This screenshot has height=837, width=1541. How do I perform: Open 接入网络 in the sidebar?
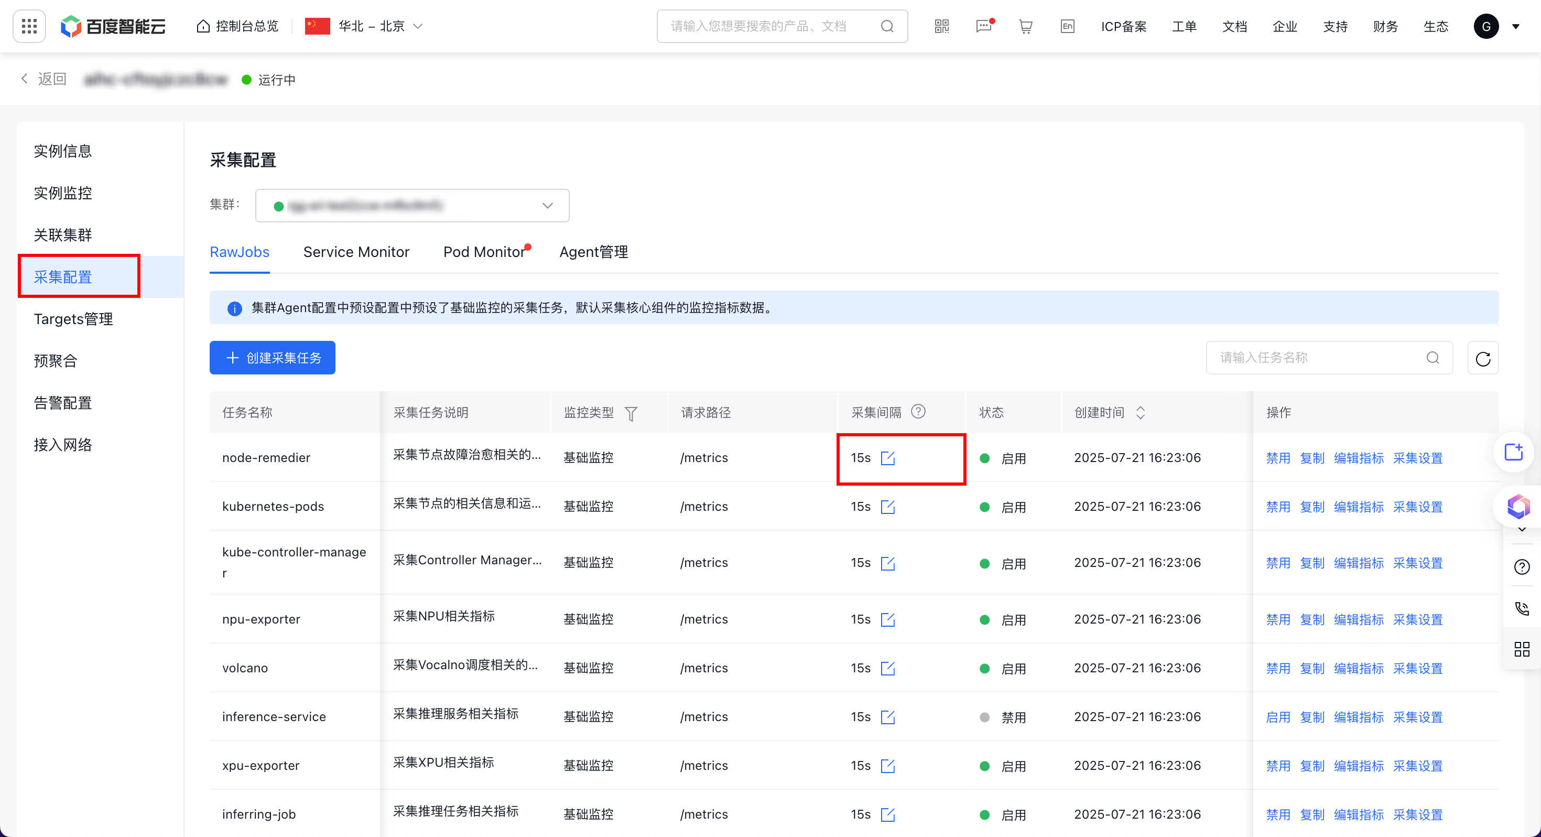point(63,445)
